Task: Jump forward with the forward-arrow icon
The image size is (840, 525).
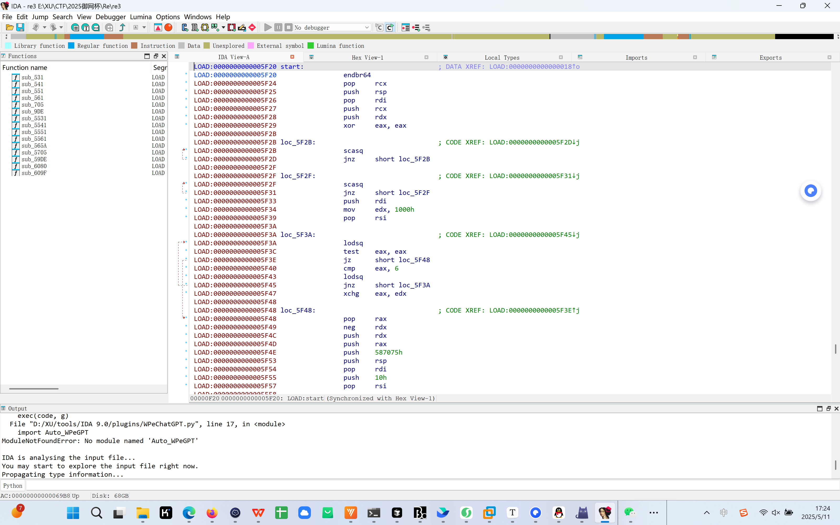Action: 53,27
